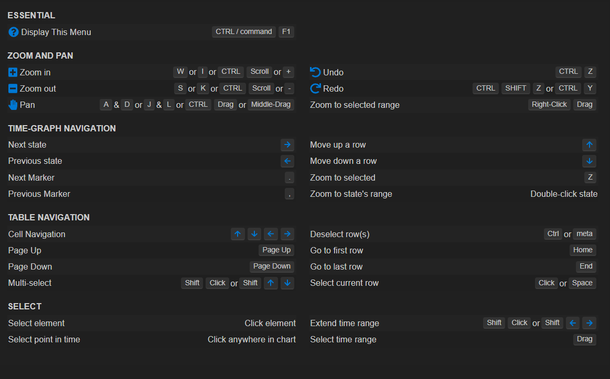The width and height of the screenshot is (610, 379).
Task: Click the L key cap in Pan row
Action: click(x=169, y=105)
